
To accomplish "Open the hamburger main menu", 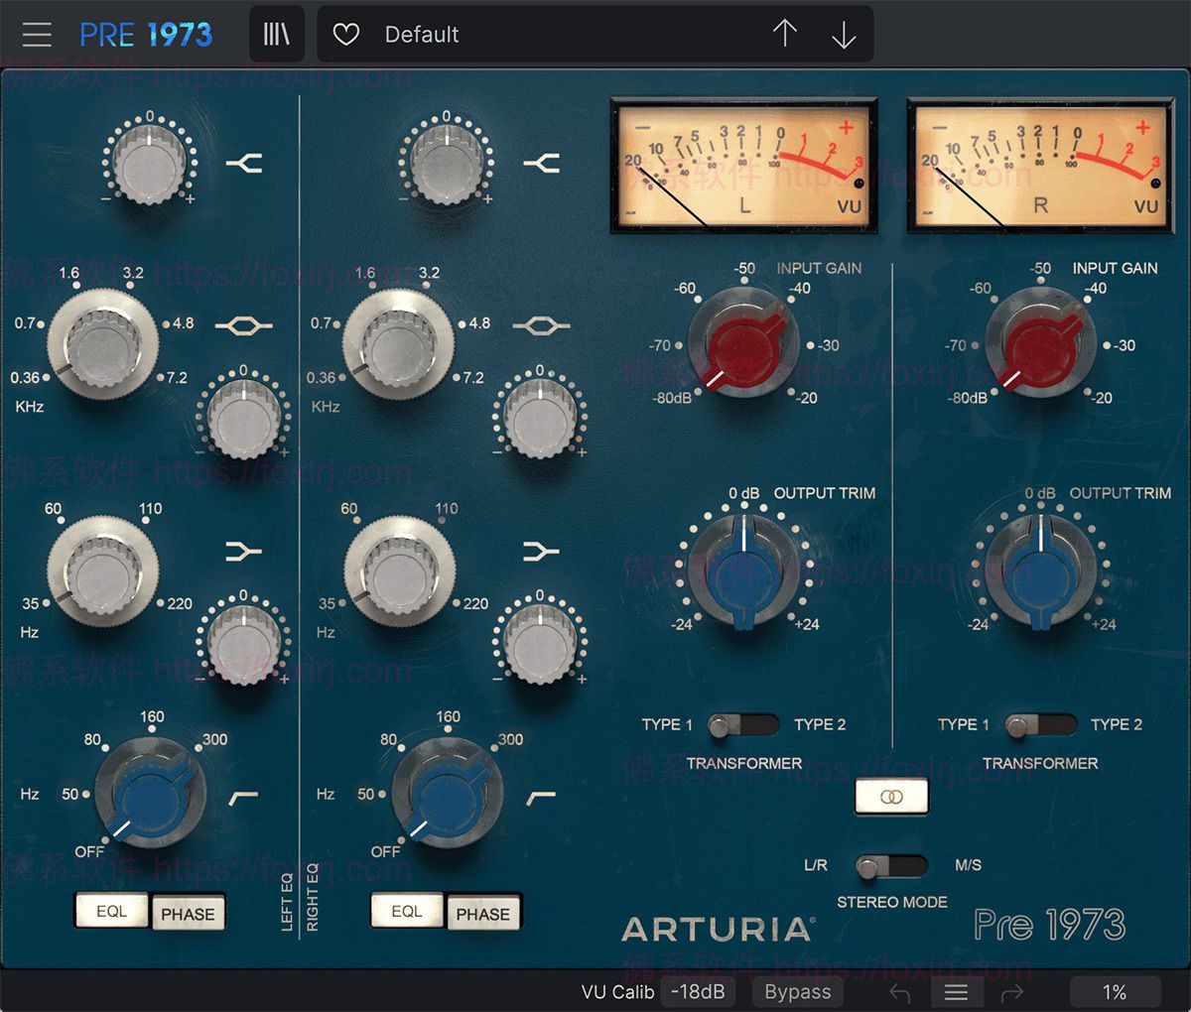I will point(37,35).
